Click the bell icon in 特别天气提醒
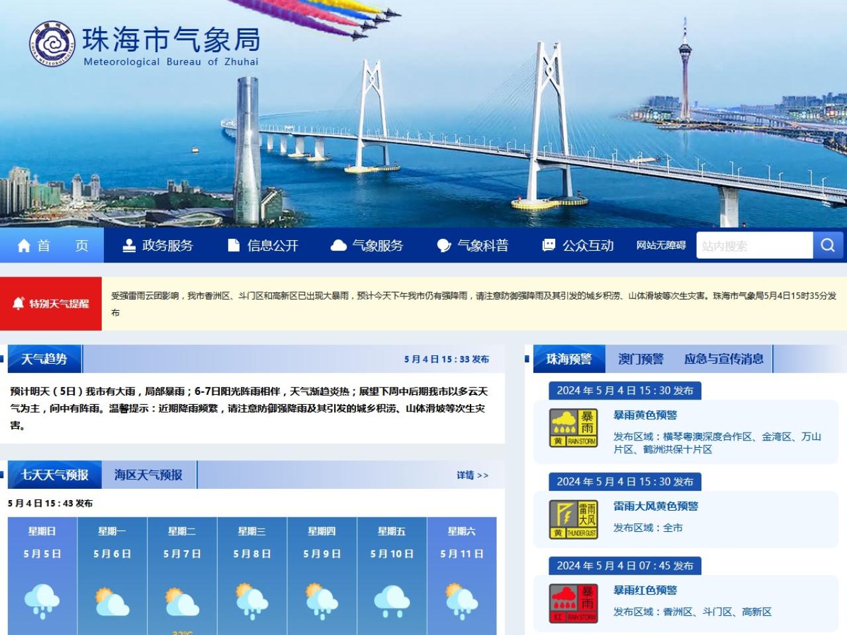The image size is (847, 635). 19,304
